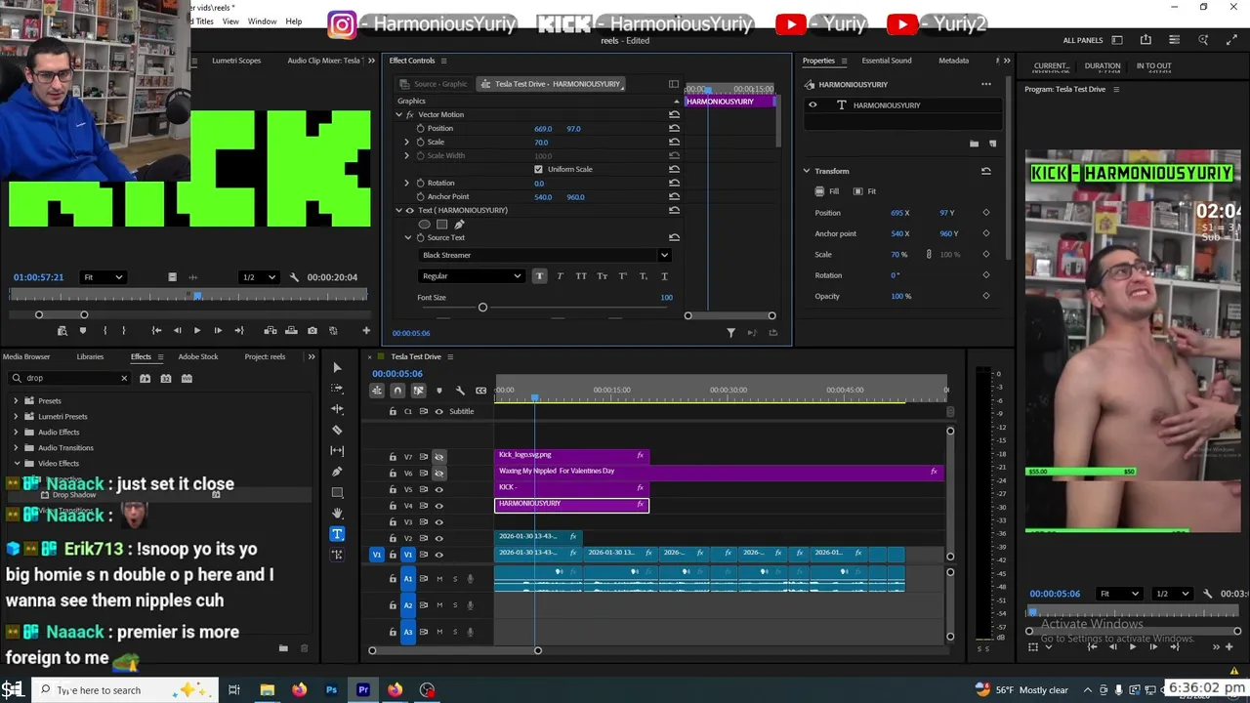This screenshot has width=1250, height=703.
Task: Toggle bold text style button
Action: point(539,276)
